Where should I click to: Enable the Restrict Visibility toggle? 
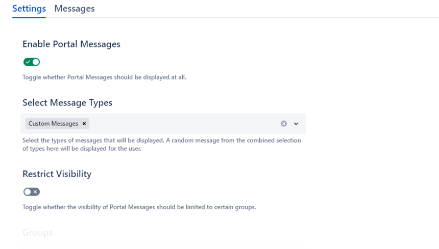click(32, 192)
